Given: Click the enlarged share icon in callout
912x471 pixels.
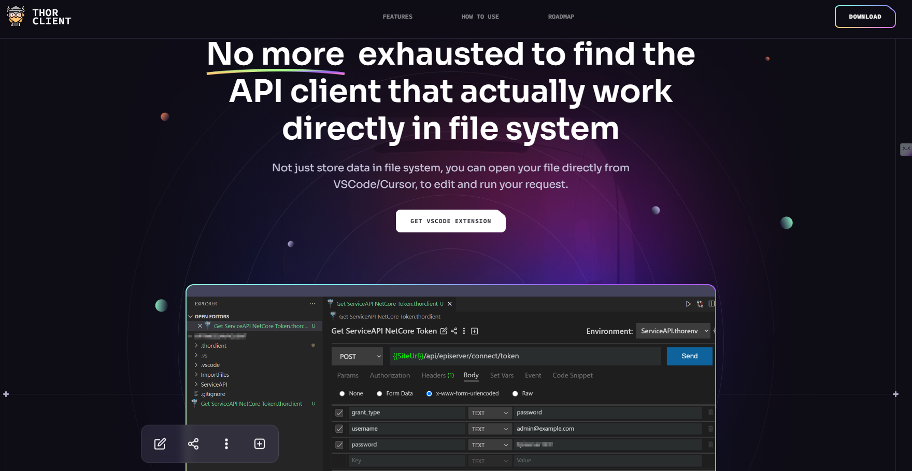Looking at the screenshot, I should [193, 444].
